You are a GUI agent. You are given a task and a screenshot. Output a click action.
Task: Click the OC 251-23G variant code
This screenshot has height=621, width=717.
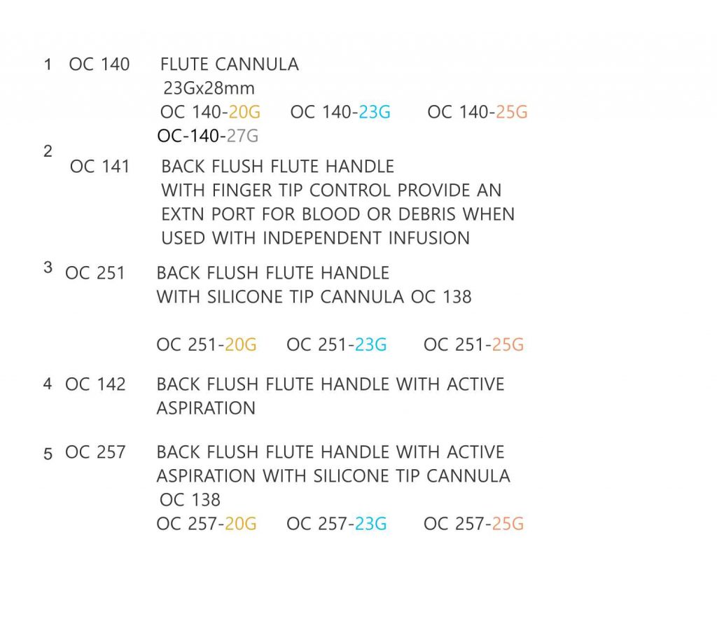[x=337, y=344]
